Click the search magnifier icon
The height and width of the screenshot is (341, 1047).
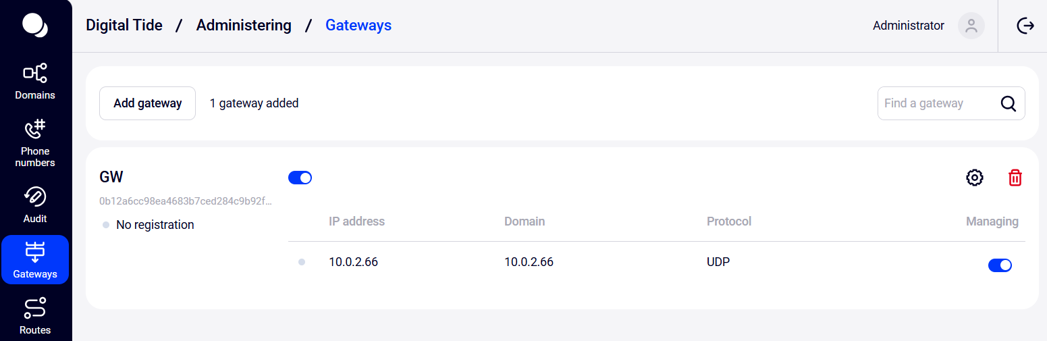click(1008, 103)
